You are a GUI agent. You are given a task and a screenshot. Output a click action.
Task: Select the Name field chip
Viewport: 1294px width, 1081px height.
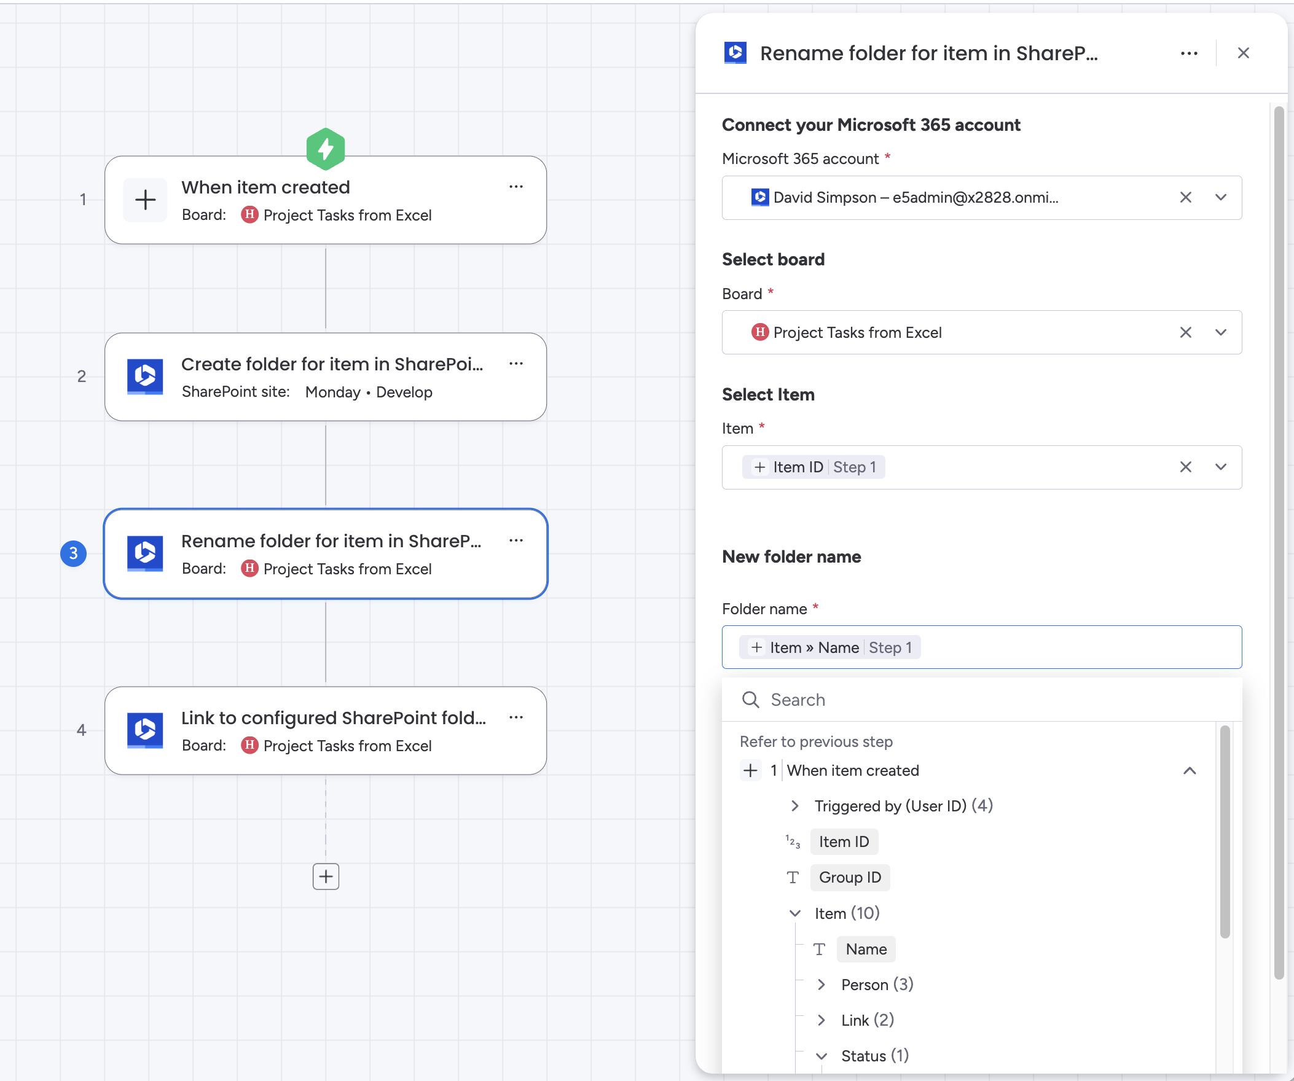pos(865,949)
